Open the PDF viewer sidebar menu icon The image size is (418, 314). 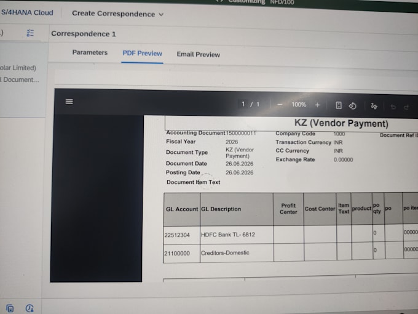tap(69, 102)
